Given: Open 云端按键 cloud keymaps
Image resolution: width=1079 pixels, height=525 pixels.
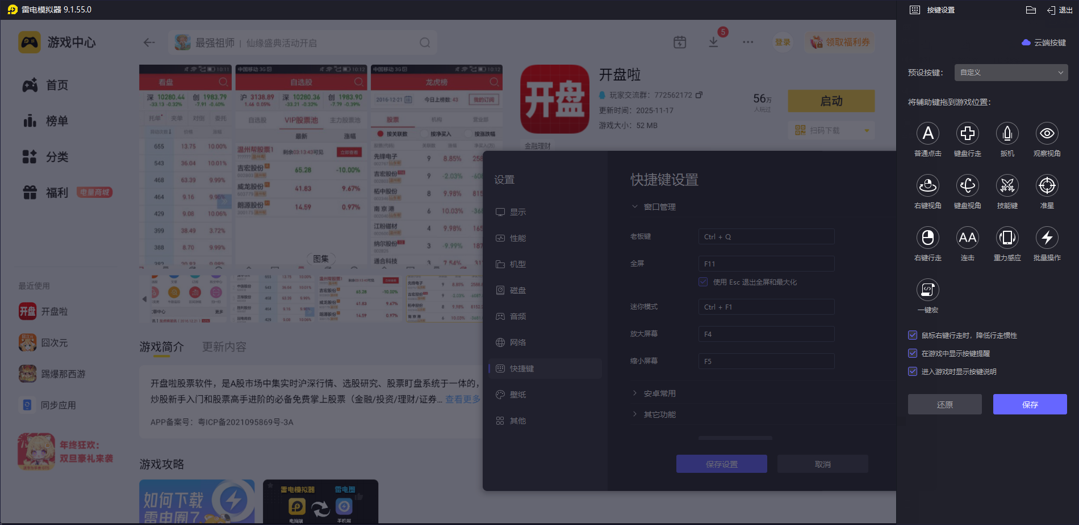Looking at the screenshot, I should [1044, 43].
